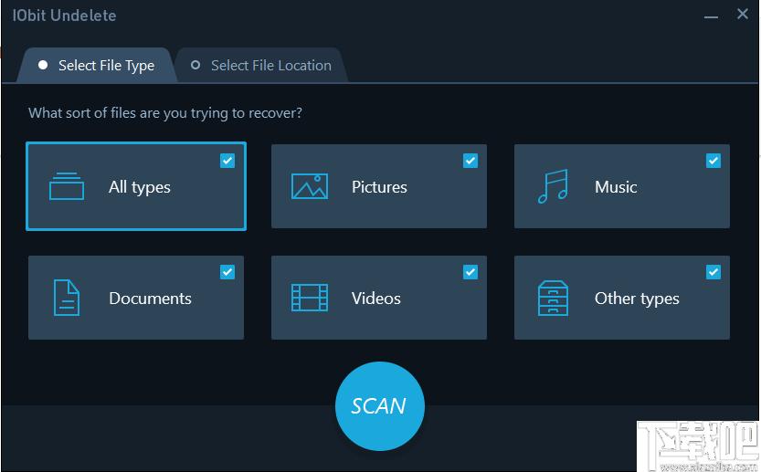
Task: Click the All types tray icon
Action: tap(67, 186)
